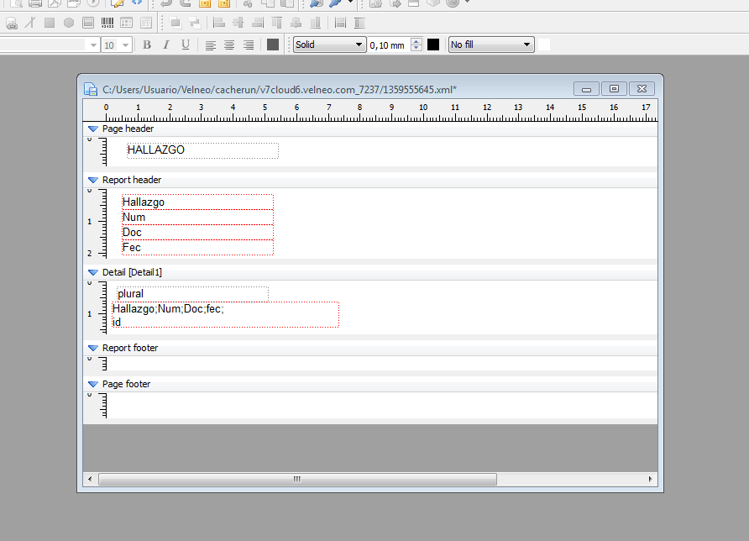This screenshot has height=541, width=749.
Task: Select the crosstab grid tool
Action: 127,23
